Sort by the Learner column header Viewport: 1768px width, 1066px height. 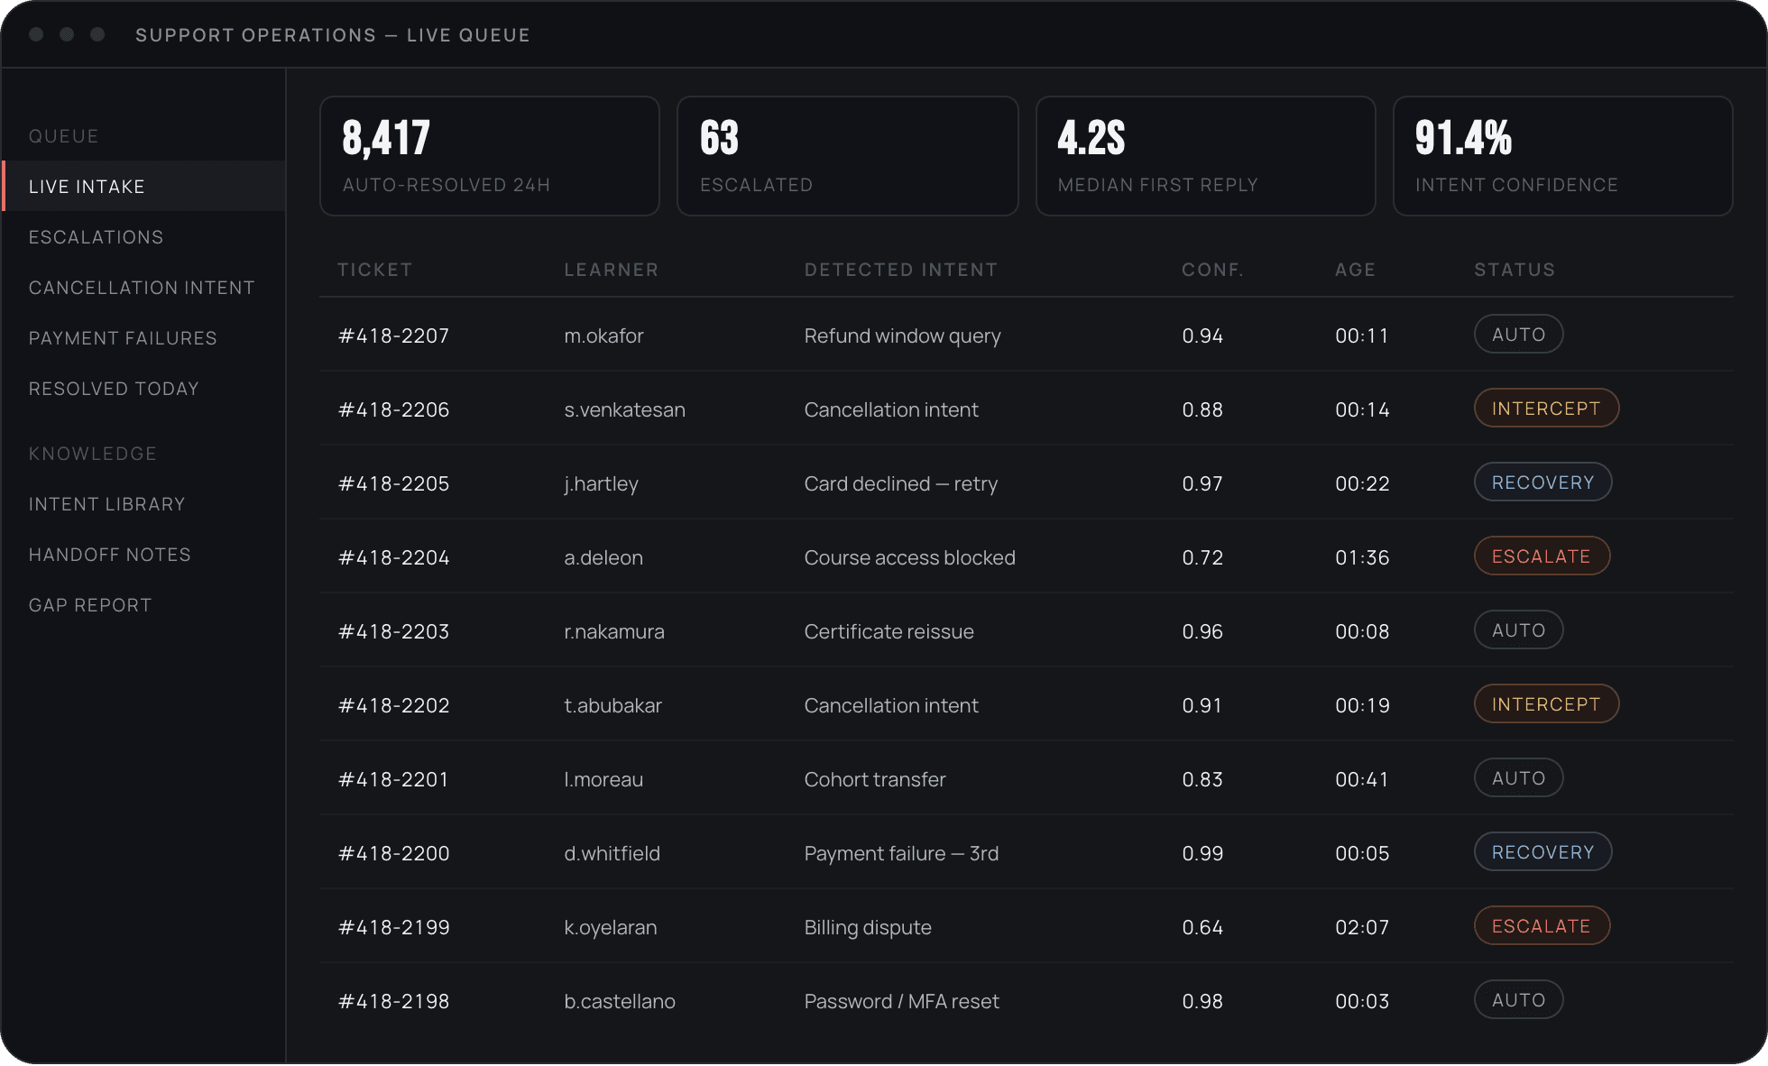[x=612, y=270]
